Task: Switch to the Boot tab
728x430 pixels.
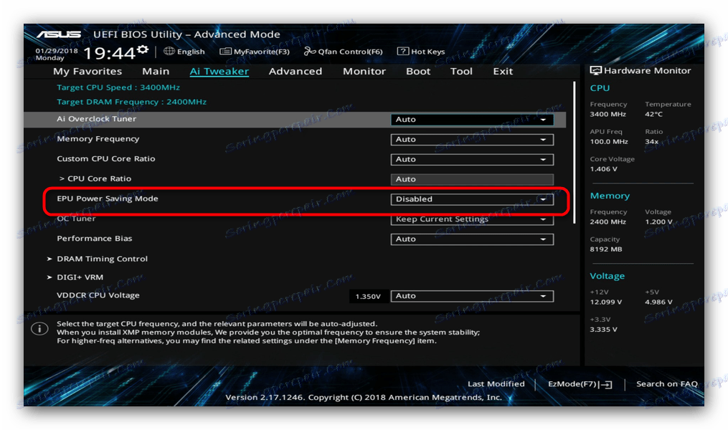Action: tap(418, 71)
